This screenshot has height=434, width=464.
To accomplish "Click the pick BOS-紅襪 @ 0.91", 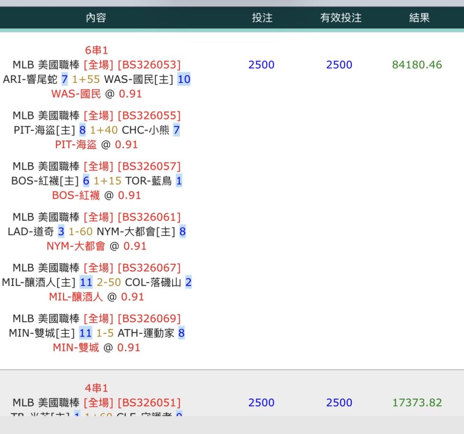I will point(97,195).
